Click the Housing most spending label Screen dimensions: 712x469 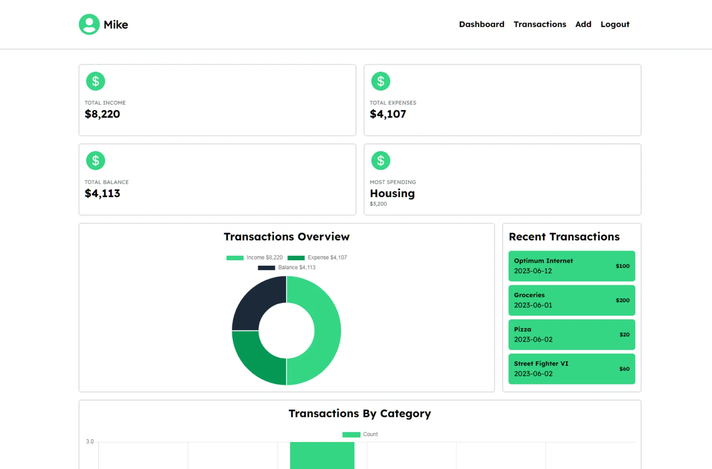coord(392,193)
